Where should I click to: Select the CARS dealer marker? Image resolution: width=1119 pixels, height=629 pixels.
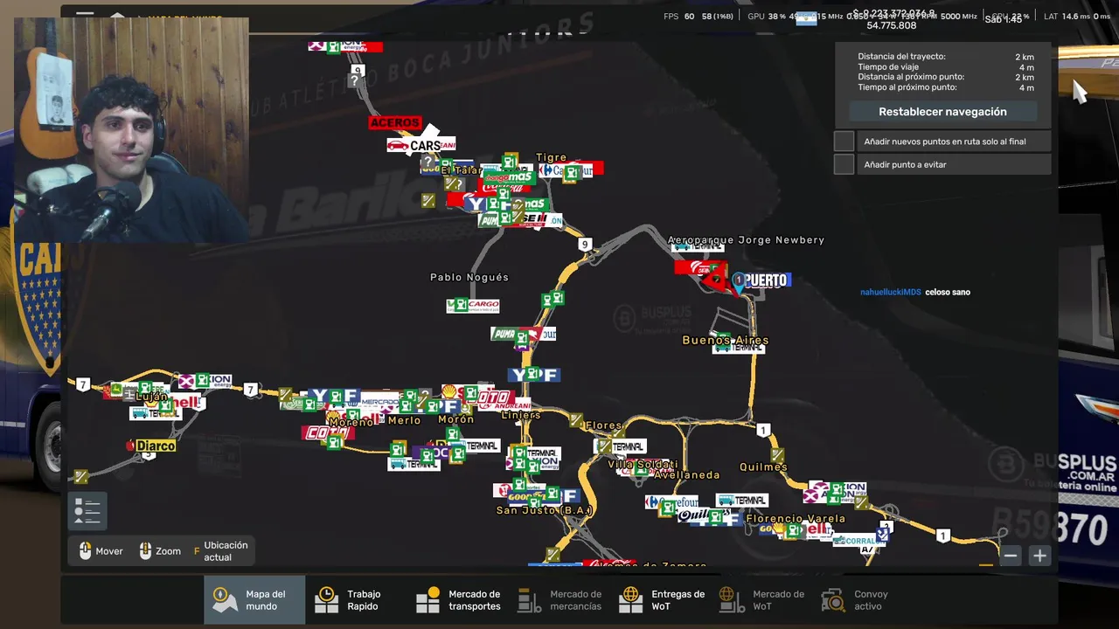pos(414,145)
